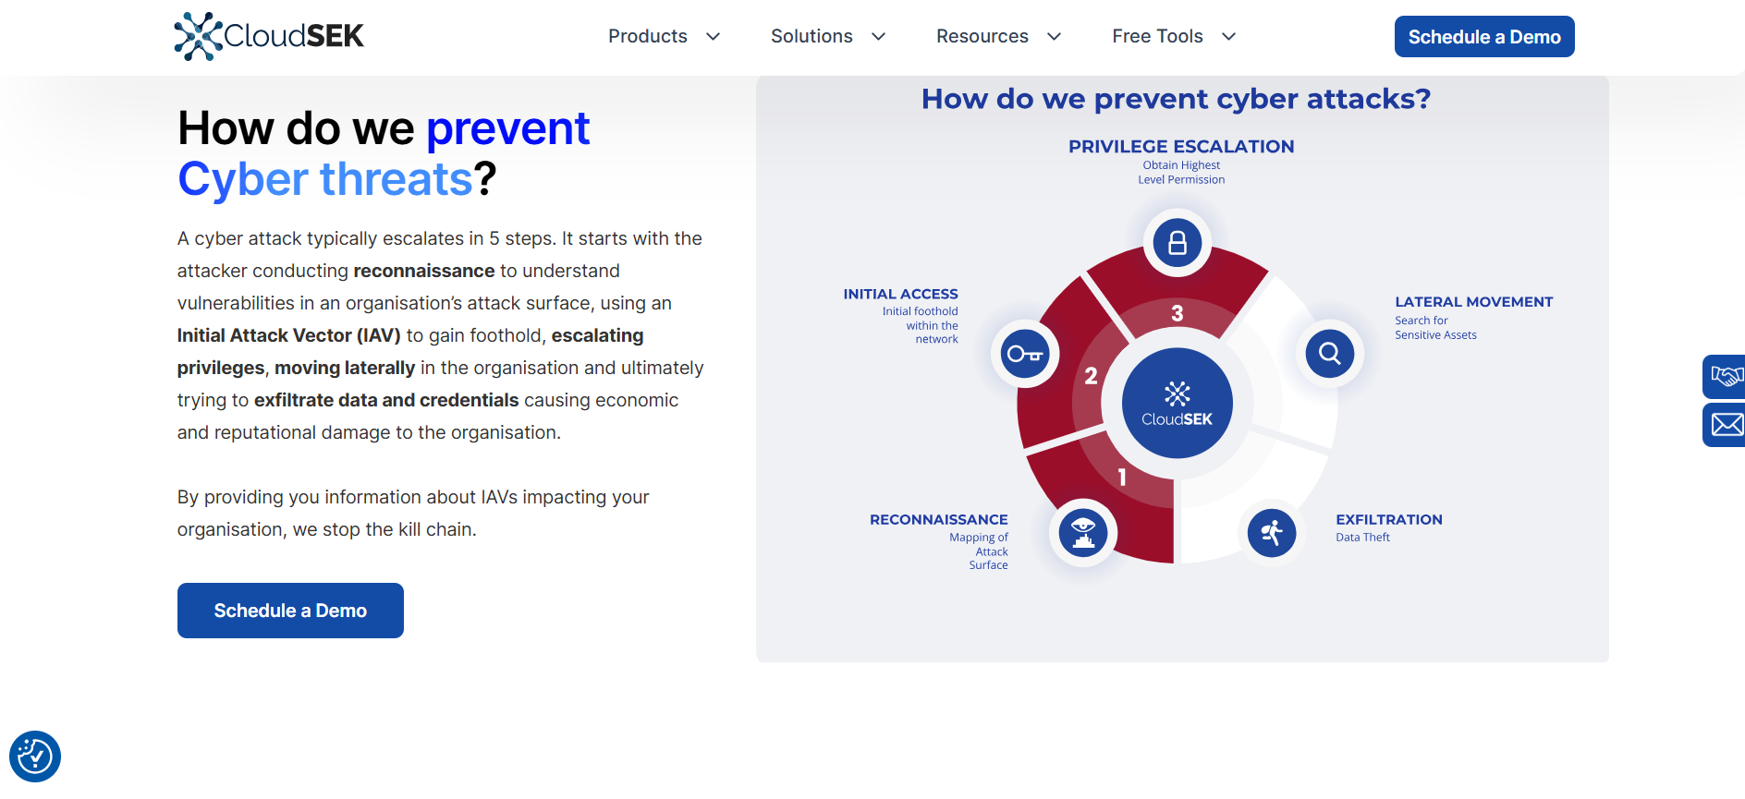The image size is (1745, 799).
Task: Click the running figure Exfiltration icon
Action: tap(1271, 532)
